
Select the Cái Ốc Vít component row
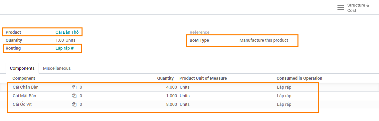point(190,104)
